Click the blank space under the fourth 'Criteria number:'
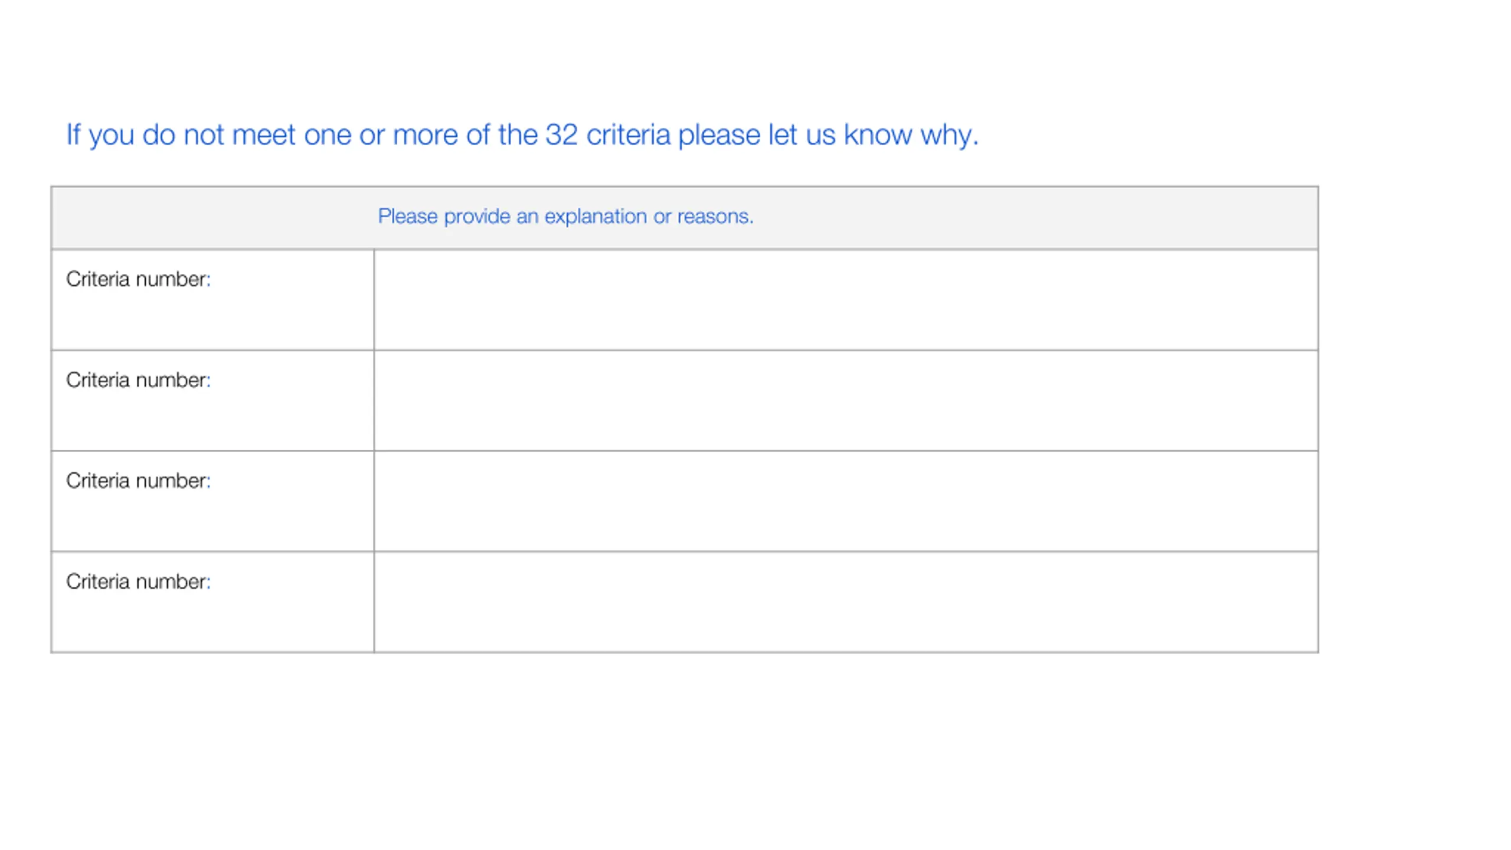 pos(212,622)
